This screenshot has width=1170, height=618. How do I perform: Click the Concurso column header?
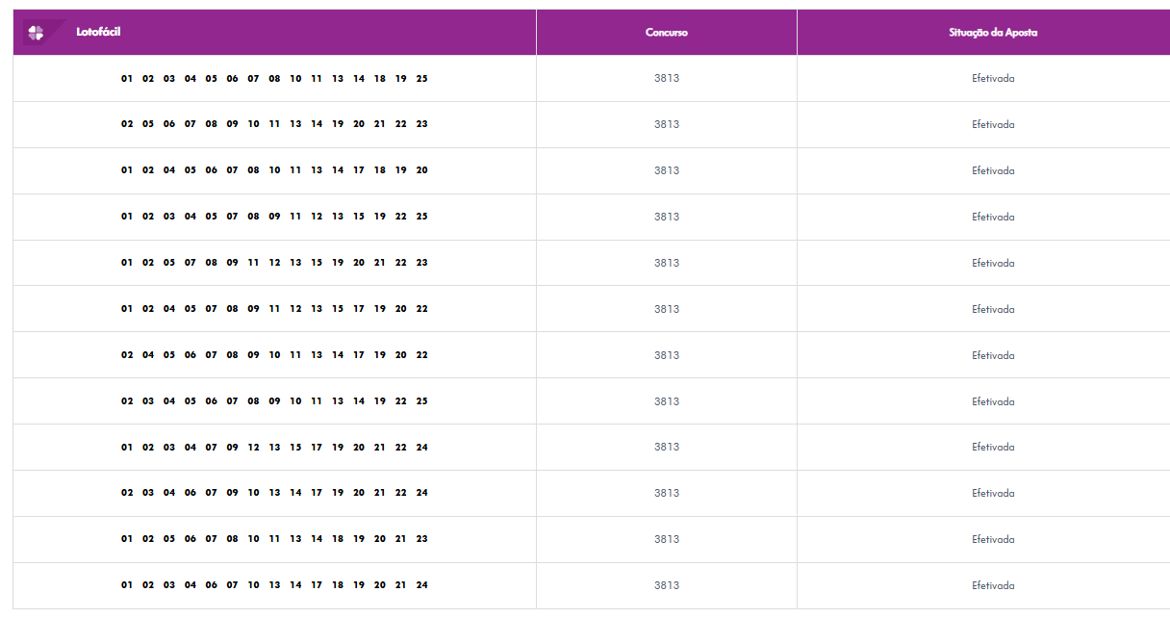click(x=667, y=33)
